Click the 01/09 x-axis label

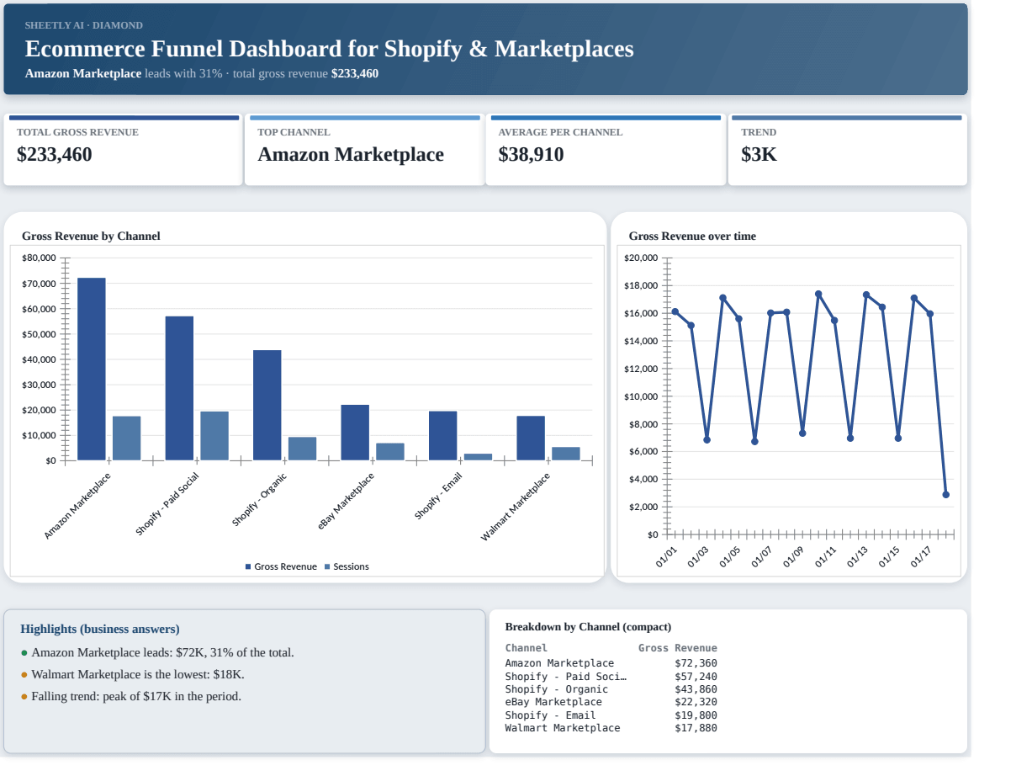coord(795,557)
